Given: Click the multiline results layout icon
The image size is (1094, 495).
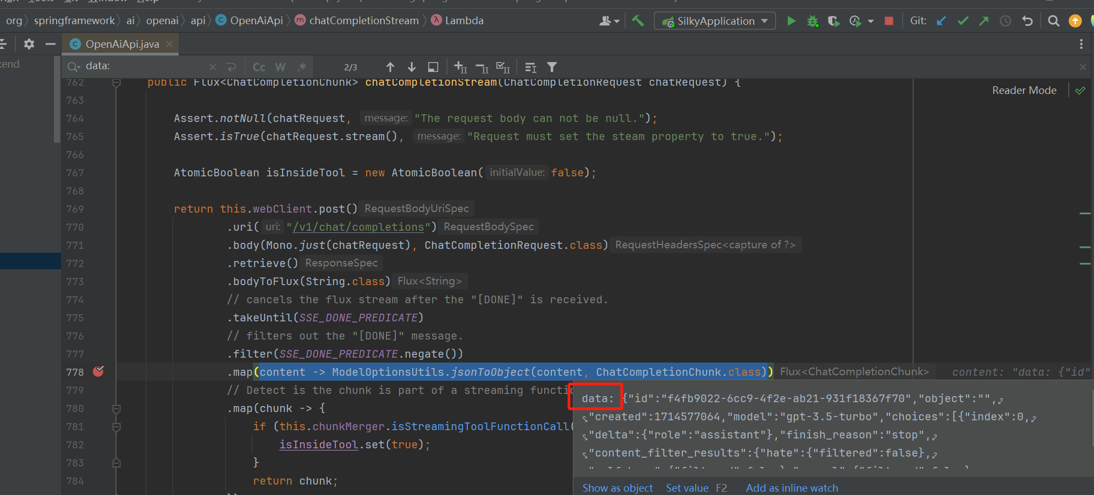Looking at the screenshot, I should point(531,67).
